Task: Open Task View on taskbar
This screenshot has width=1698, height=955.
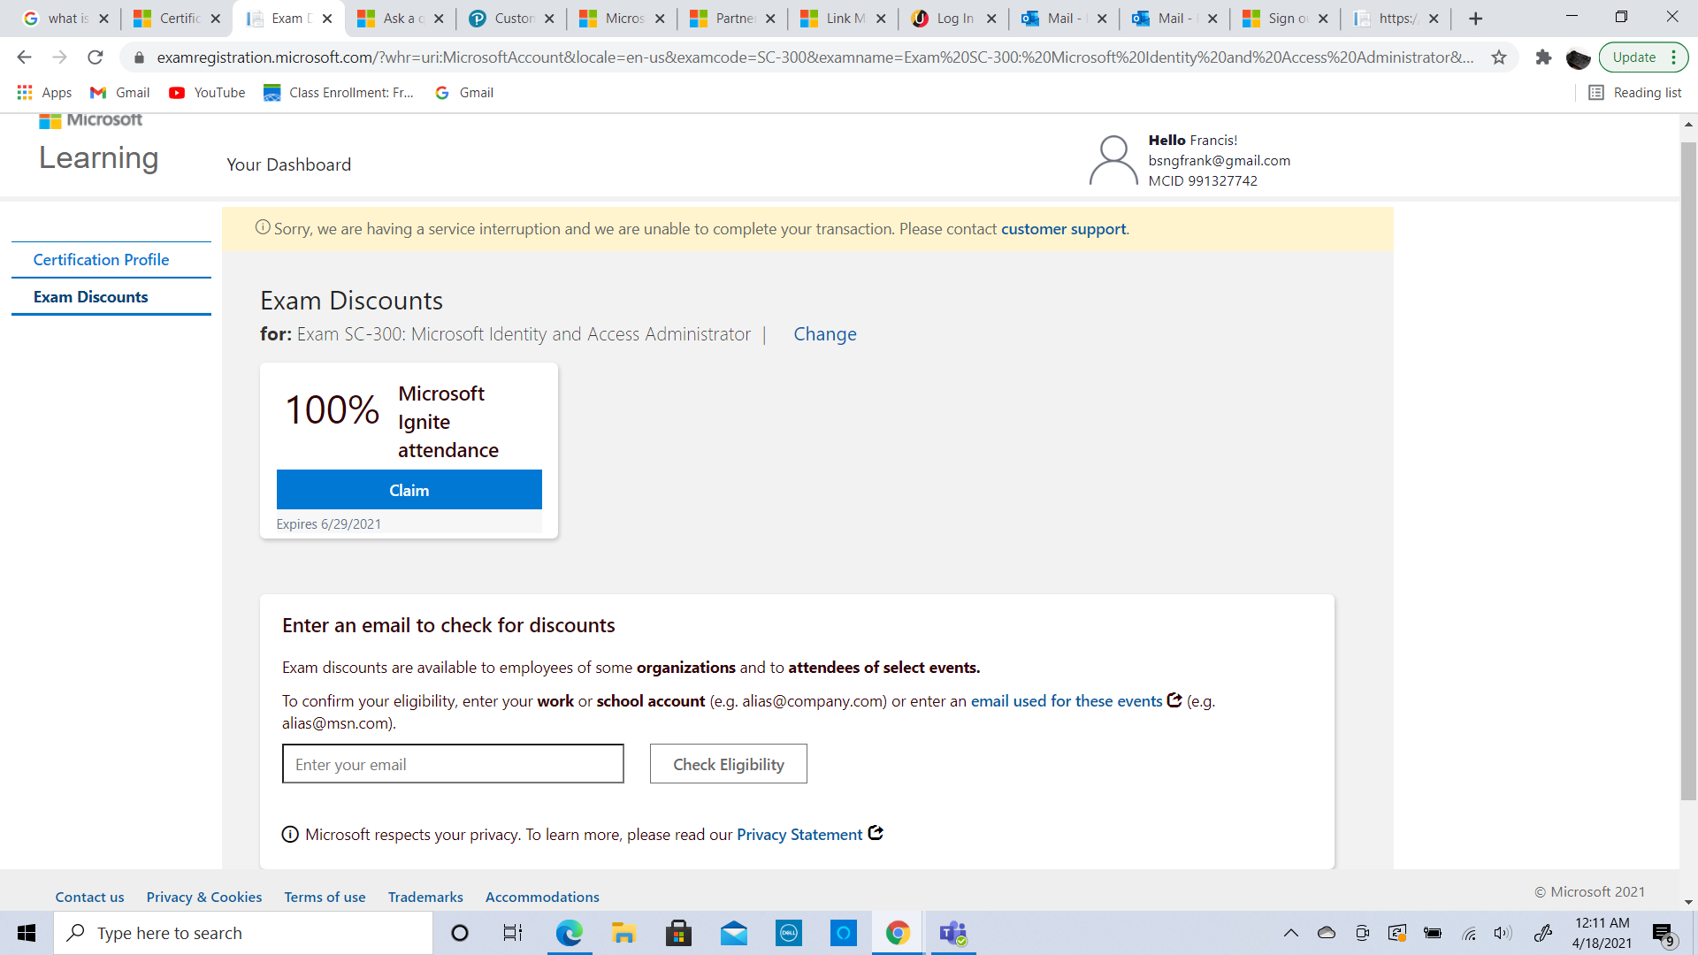Action: point(513,933)
